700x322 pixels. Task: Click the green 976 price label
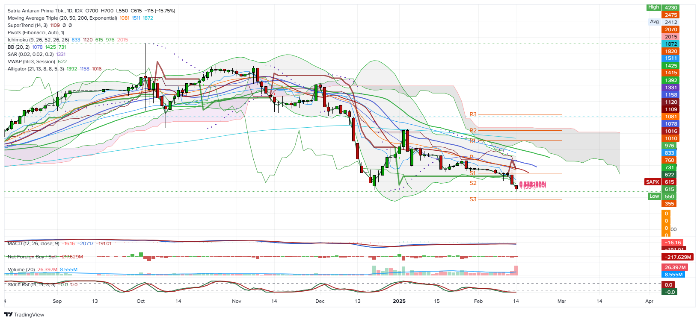pyautogui.click(x=669, y=146)
